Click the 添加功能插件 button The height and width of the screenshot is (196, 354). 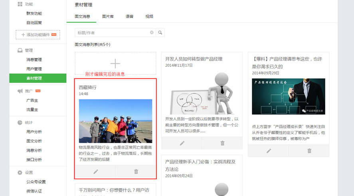point(38,35)
